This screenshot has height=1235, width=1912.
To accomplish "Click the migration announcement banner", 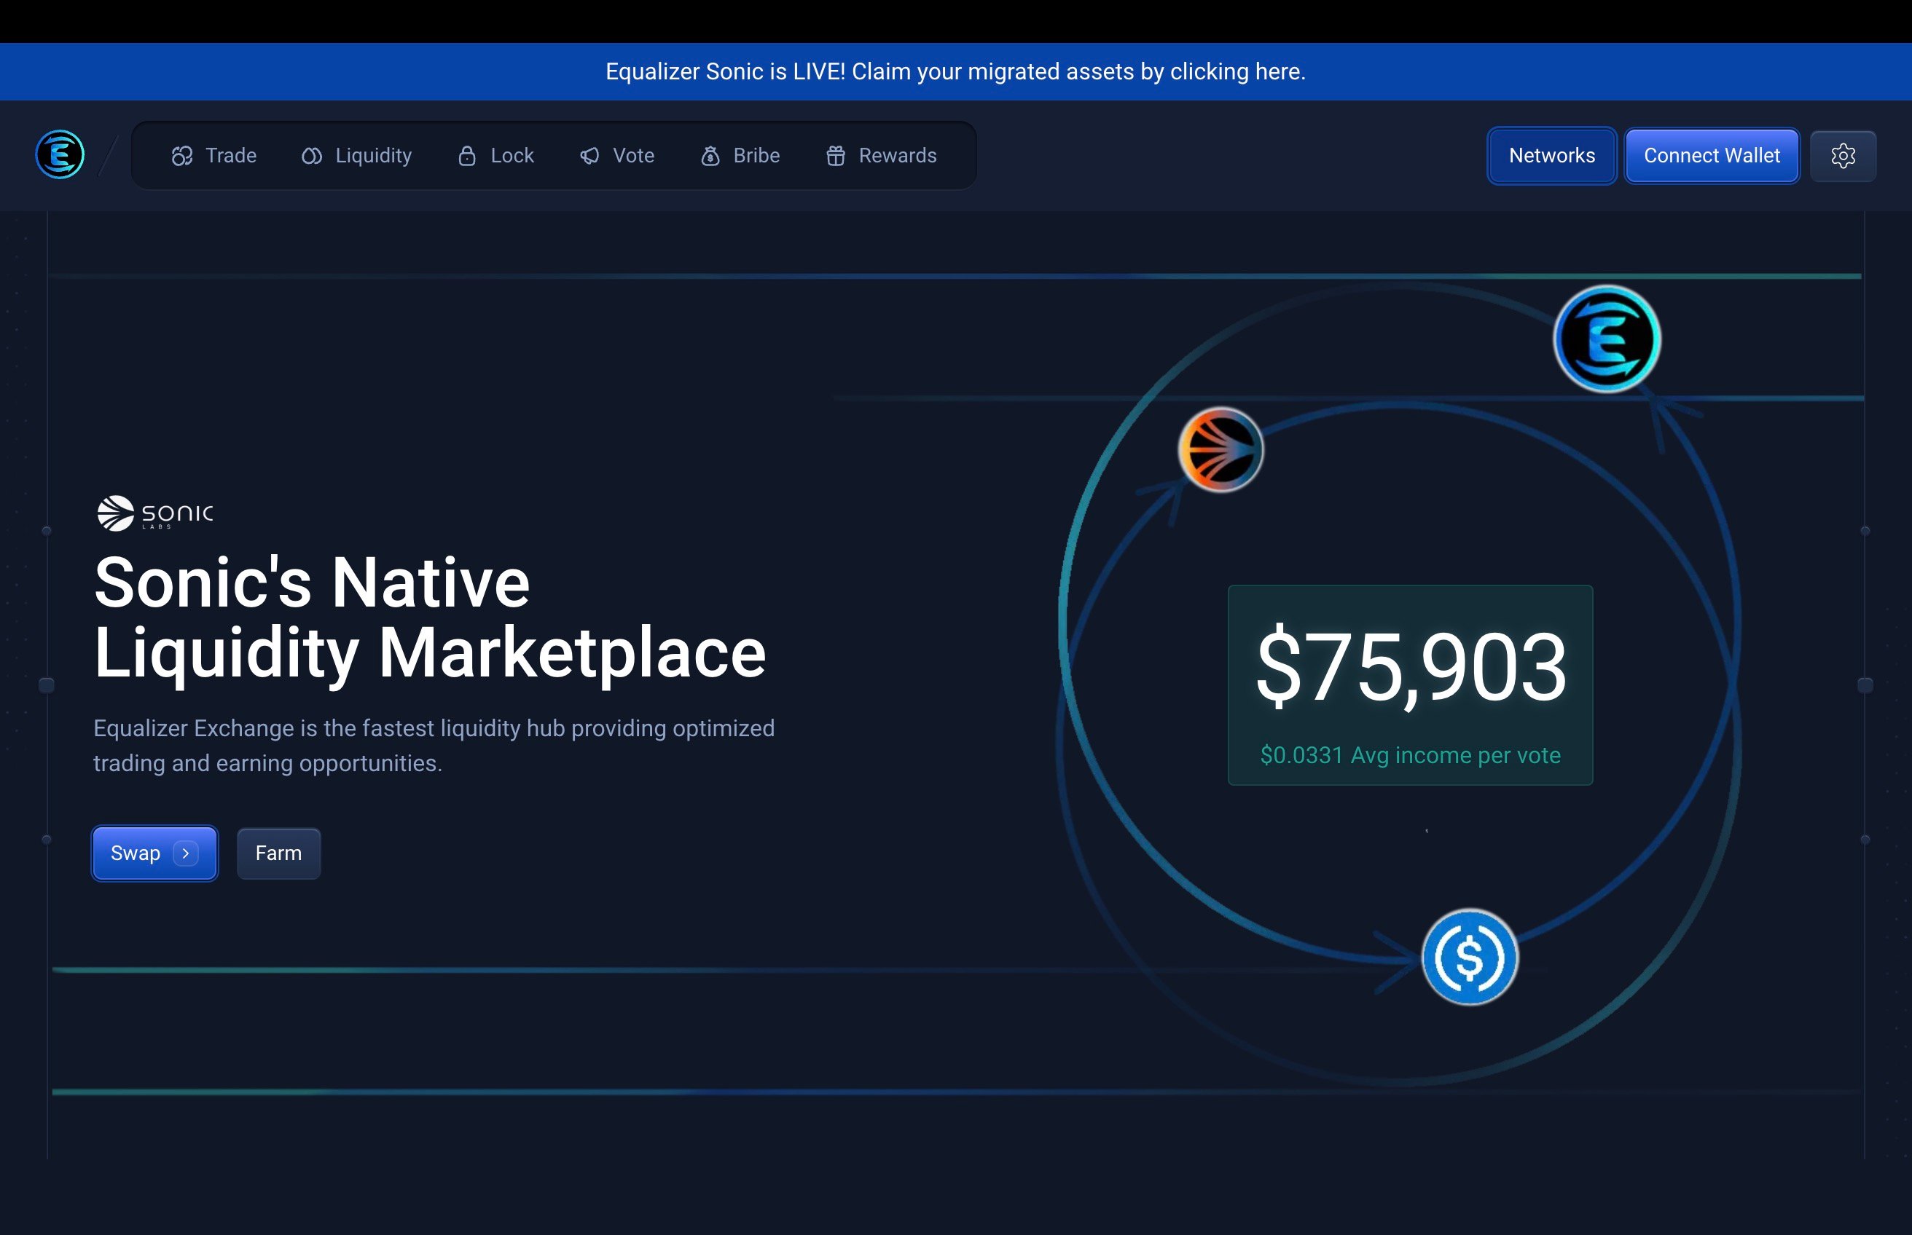I will pyautogui.click(x=955, y=71).
